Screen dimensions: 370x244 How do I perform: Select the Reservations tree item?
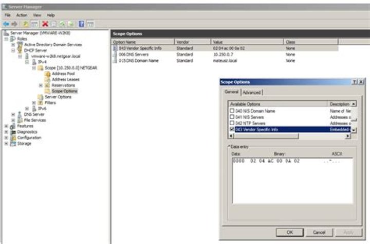[63, 85]
